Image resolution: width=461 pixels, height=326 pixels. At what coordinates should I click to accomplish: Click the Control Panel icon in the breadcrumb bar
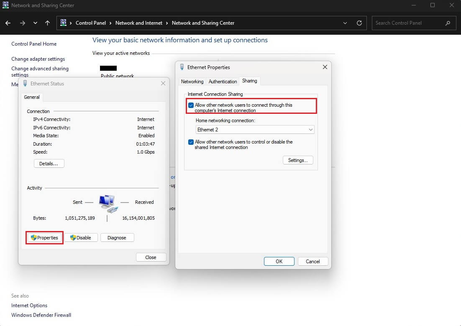coord(64,23)
